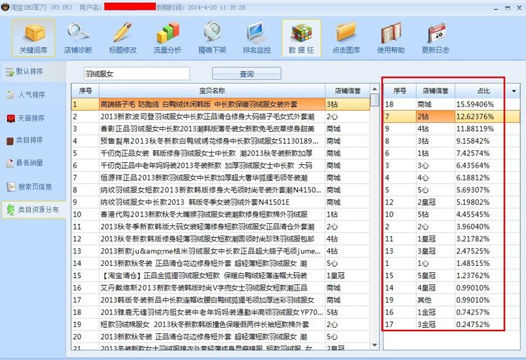
Task: Click the 商城 row with 15.59406%
Action: tap(452, 105)
